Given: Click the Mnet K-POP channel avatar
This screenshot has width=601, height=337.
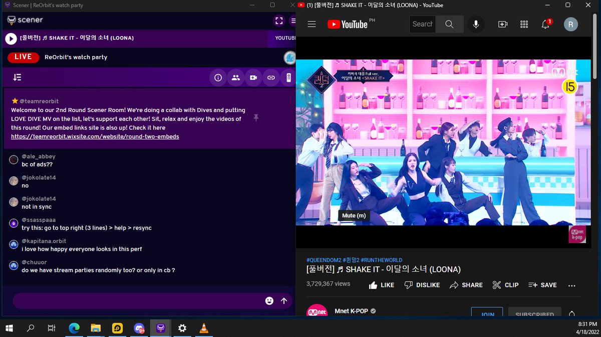Looking at the screenshot, I should (x=317, y=310).
